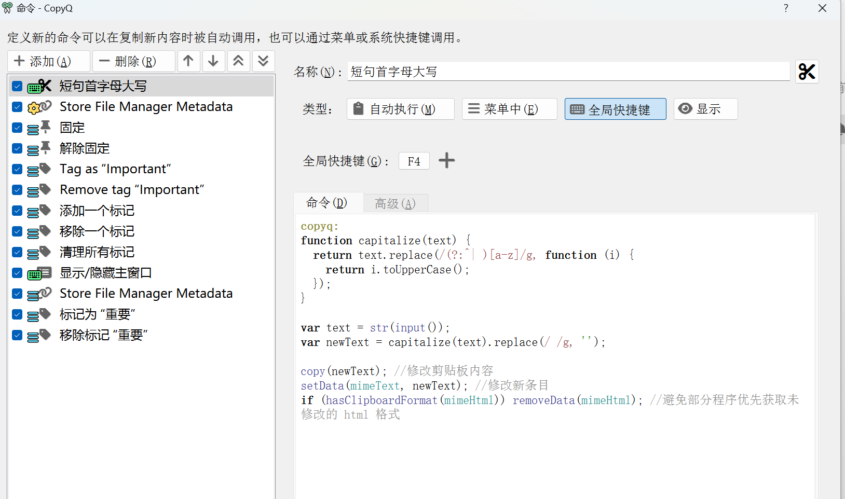This screenshot has height=499, width=845.
Task: Toggle the 全局快捷键 type button
Action: coord(615,109)
